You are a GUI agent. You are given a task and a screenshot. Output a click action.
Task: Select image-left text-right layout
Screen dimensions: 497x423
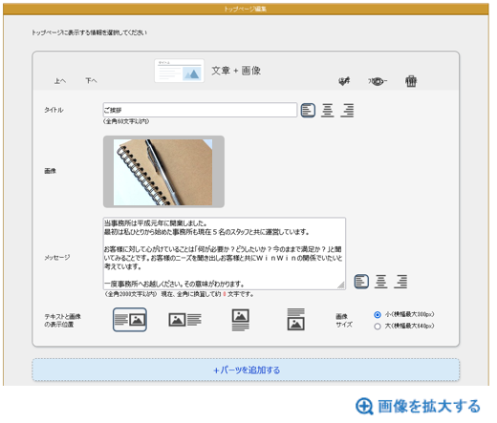(185, 320)
